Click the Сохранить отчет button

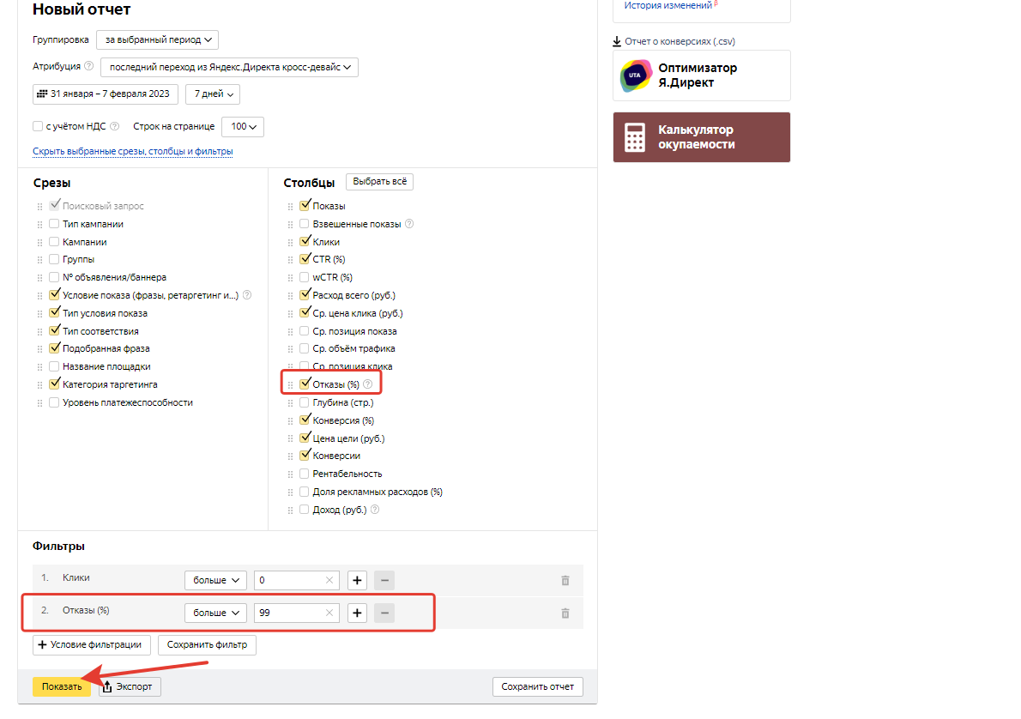point(538,686)
